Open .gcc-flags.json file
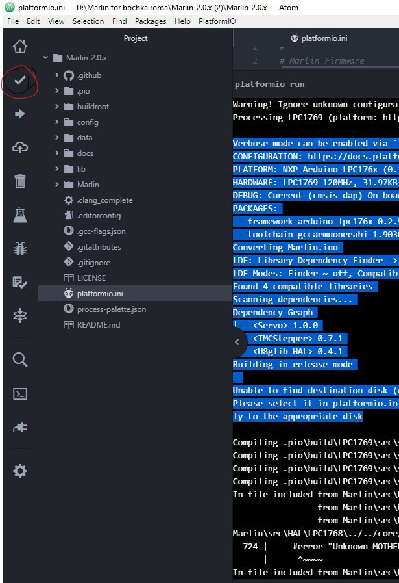Image resolution: width=399 pixels, height=583 pixels. tap(101, 231)
